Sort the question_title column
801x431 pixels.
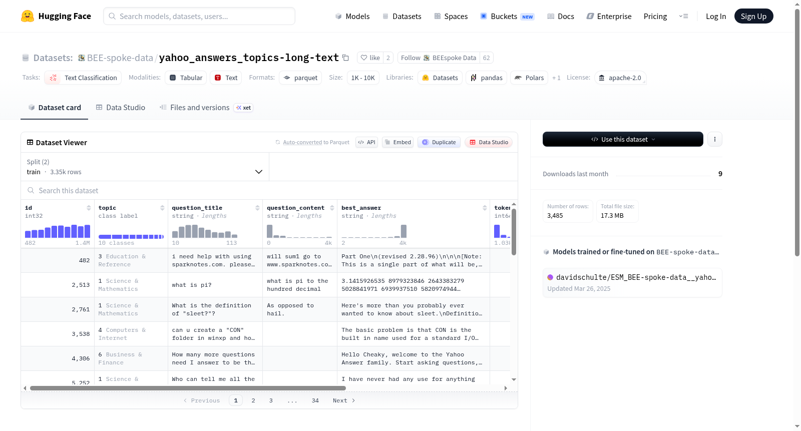pos(257,208)
